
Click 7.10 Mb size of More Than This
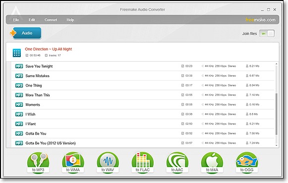point(254,95)
